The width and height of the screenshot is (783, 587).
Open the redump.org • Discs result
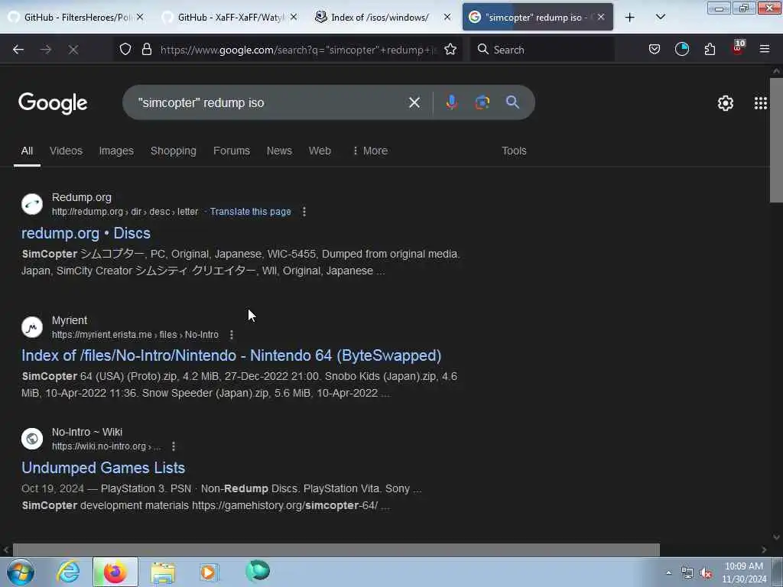pyautogui.click(x=86, y=233)
